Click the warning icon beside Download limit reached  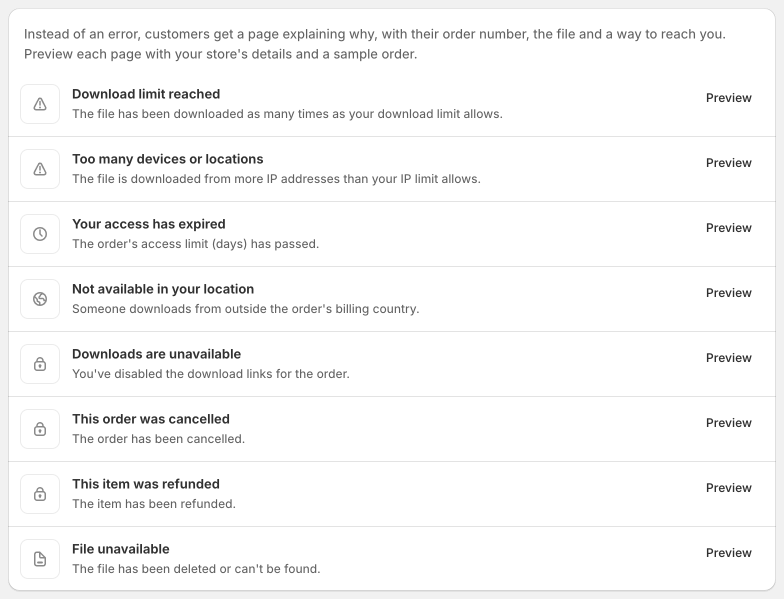(x=40, y=104)
